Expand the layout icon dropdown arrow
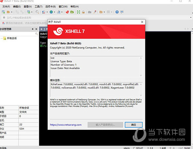The image size is (193, 149). pos(111,12)
